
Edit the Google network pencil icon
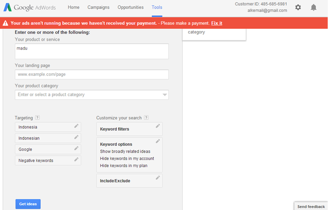click(x=76, y=148)
